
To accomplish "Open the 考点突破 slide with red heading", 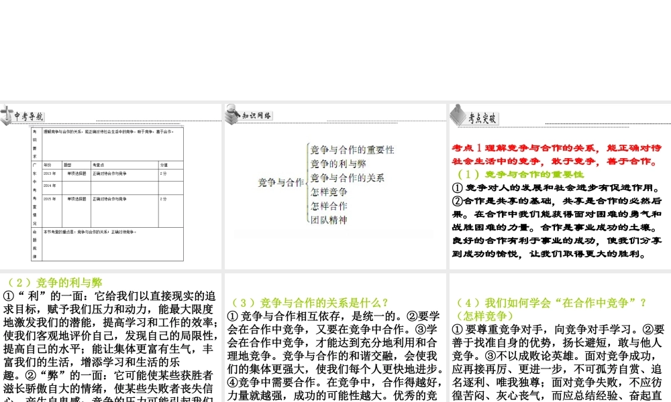I will click(x=560, y=186).
